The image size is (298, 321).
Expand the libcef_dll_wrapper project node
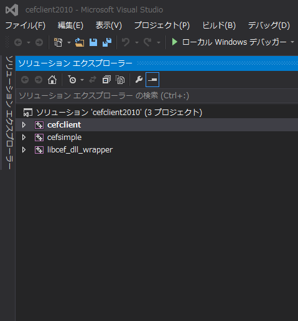[24, 150]
